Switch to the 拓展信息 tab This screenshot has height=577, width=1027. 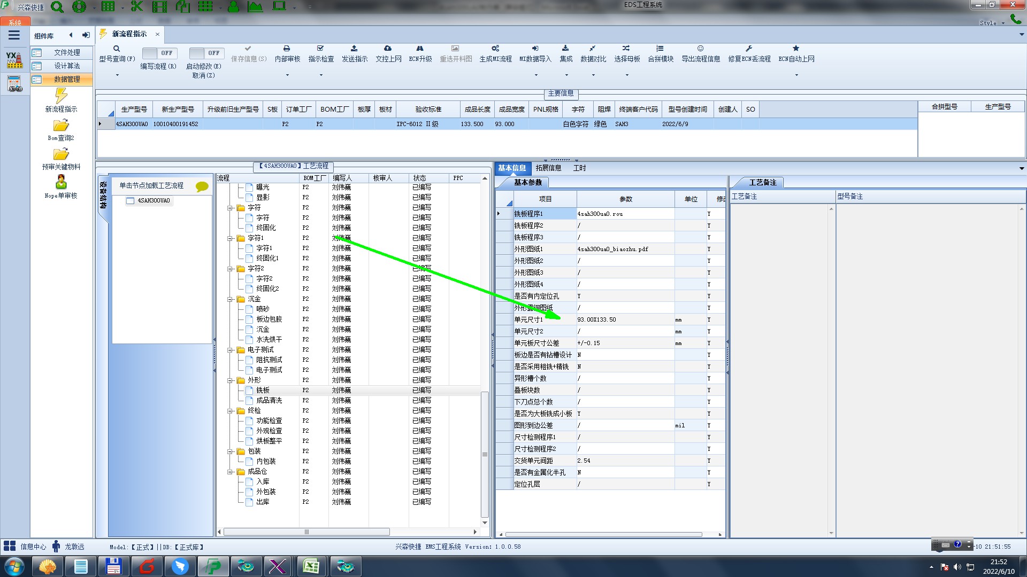(548, 168)
